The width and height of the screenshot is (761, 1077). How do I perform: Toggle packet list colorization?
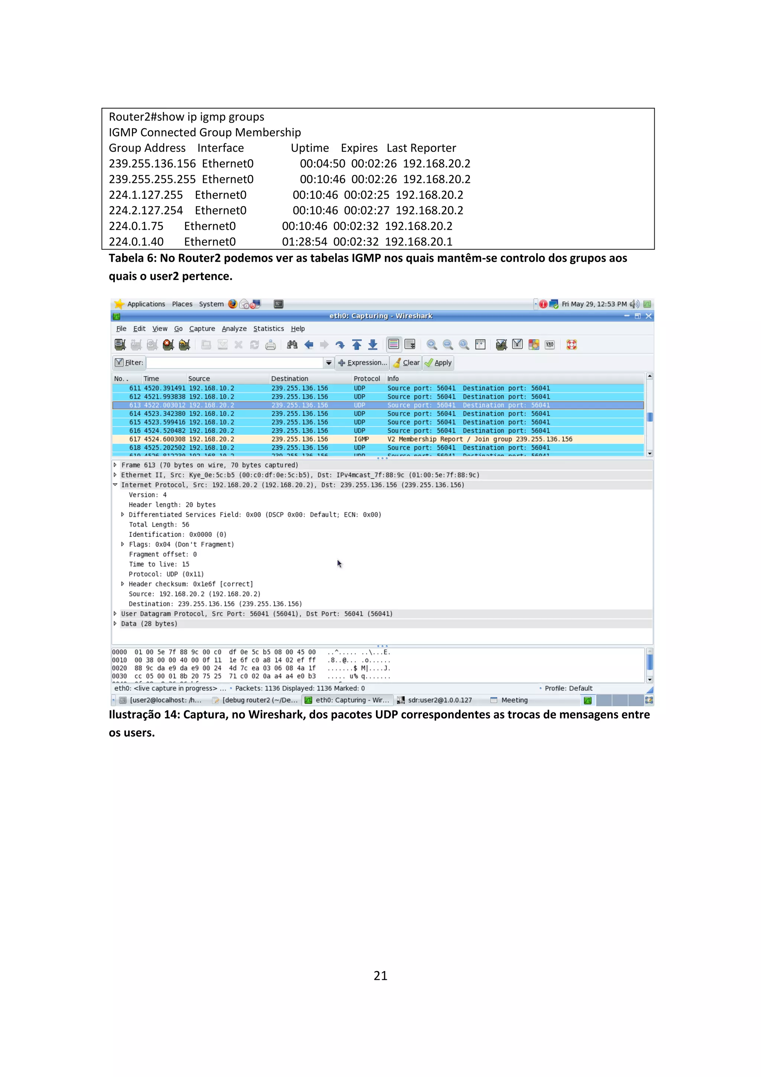[x=394, y=345]
